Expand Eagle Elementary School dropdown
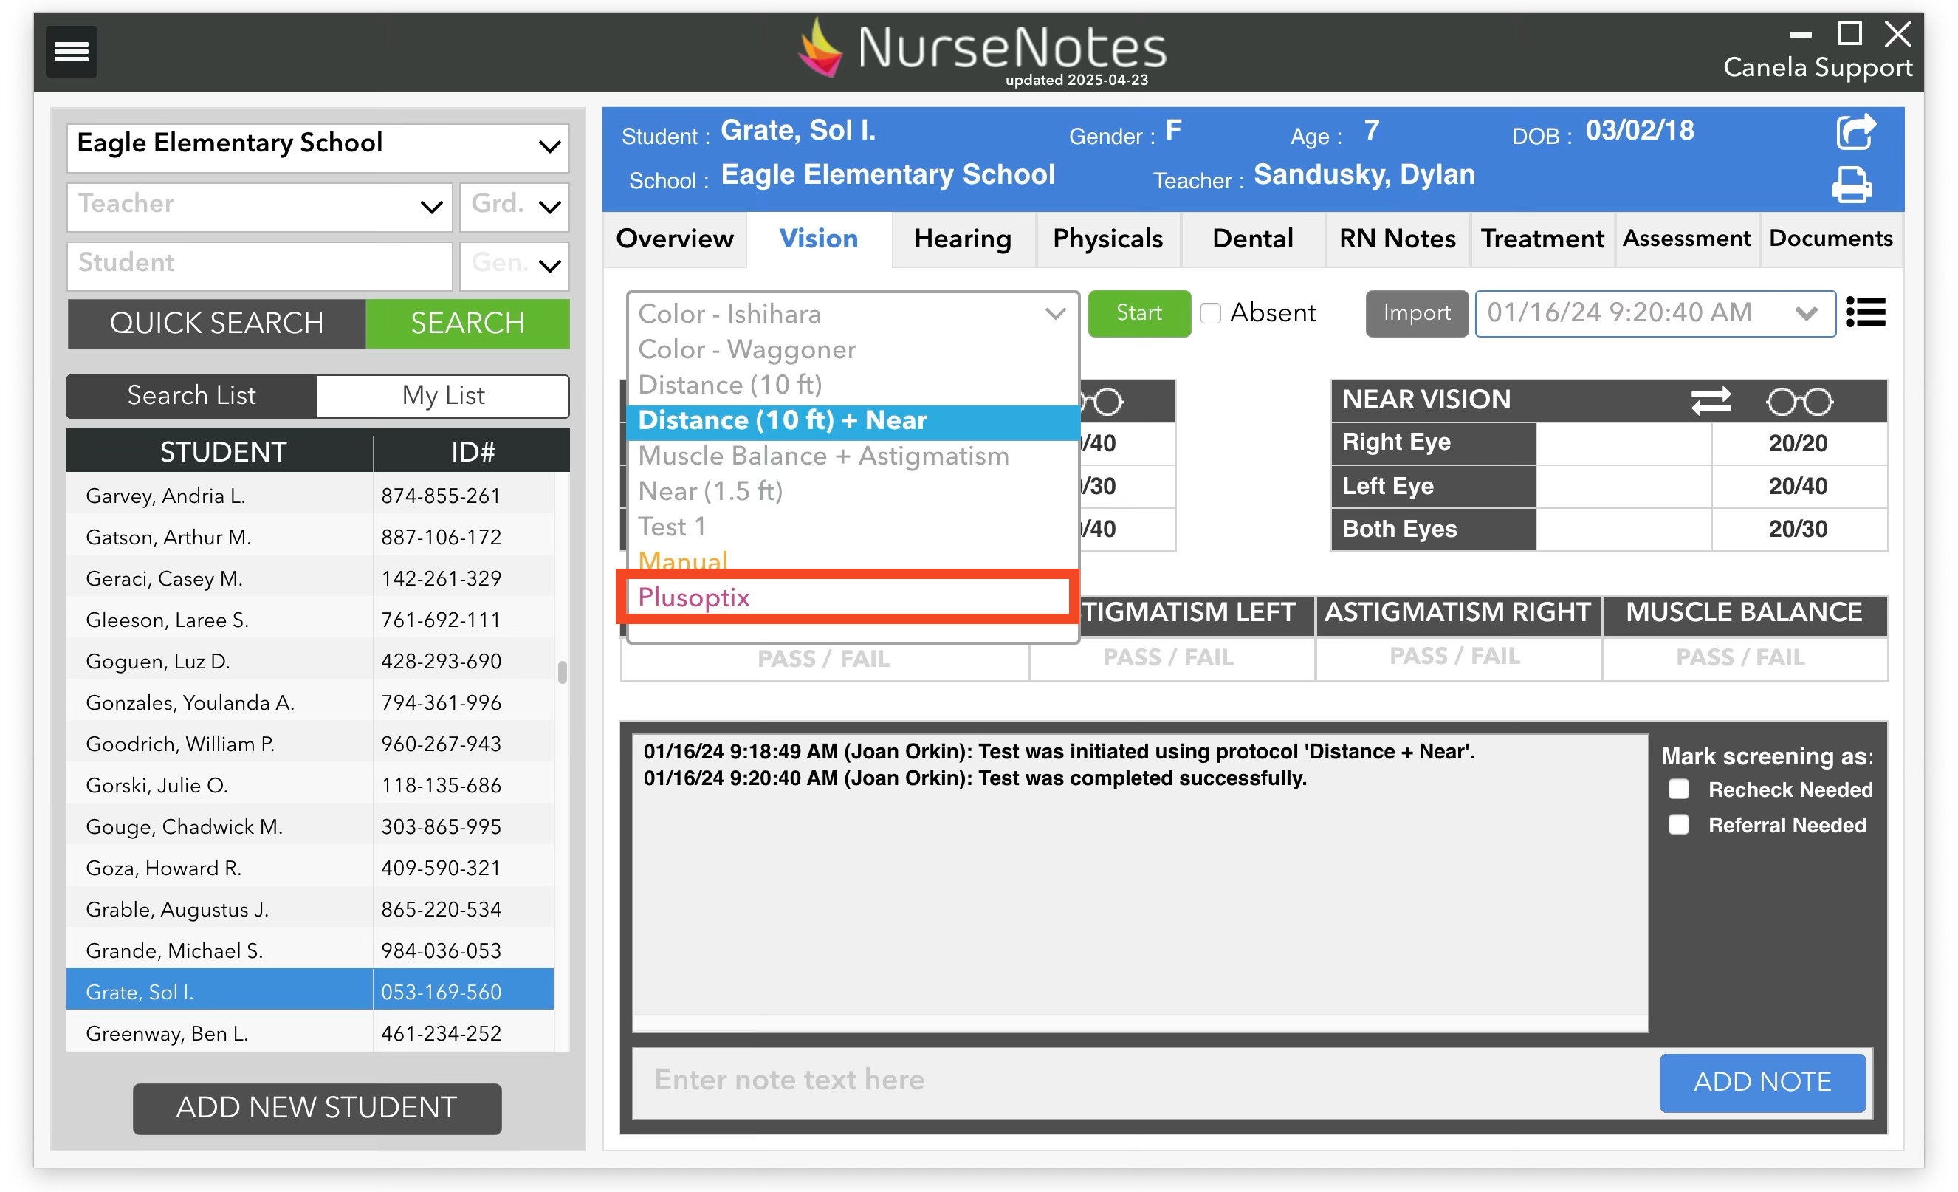 pos(549,146)
